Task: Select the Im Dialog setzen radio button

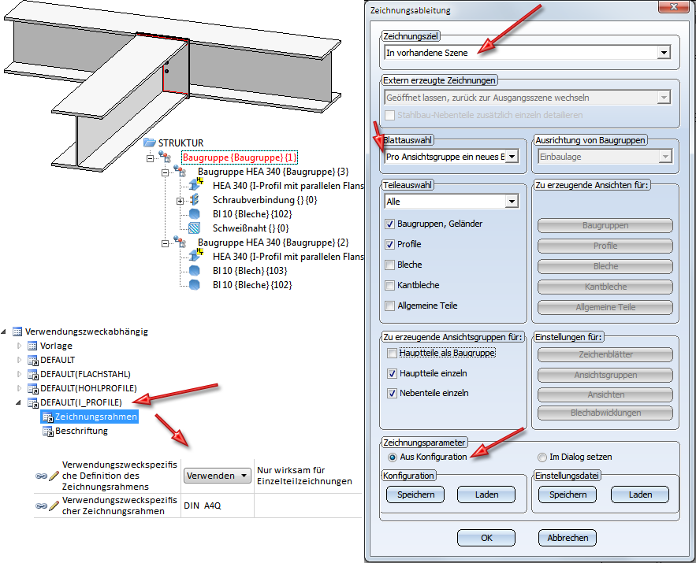Action: (x=542, y=457)
